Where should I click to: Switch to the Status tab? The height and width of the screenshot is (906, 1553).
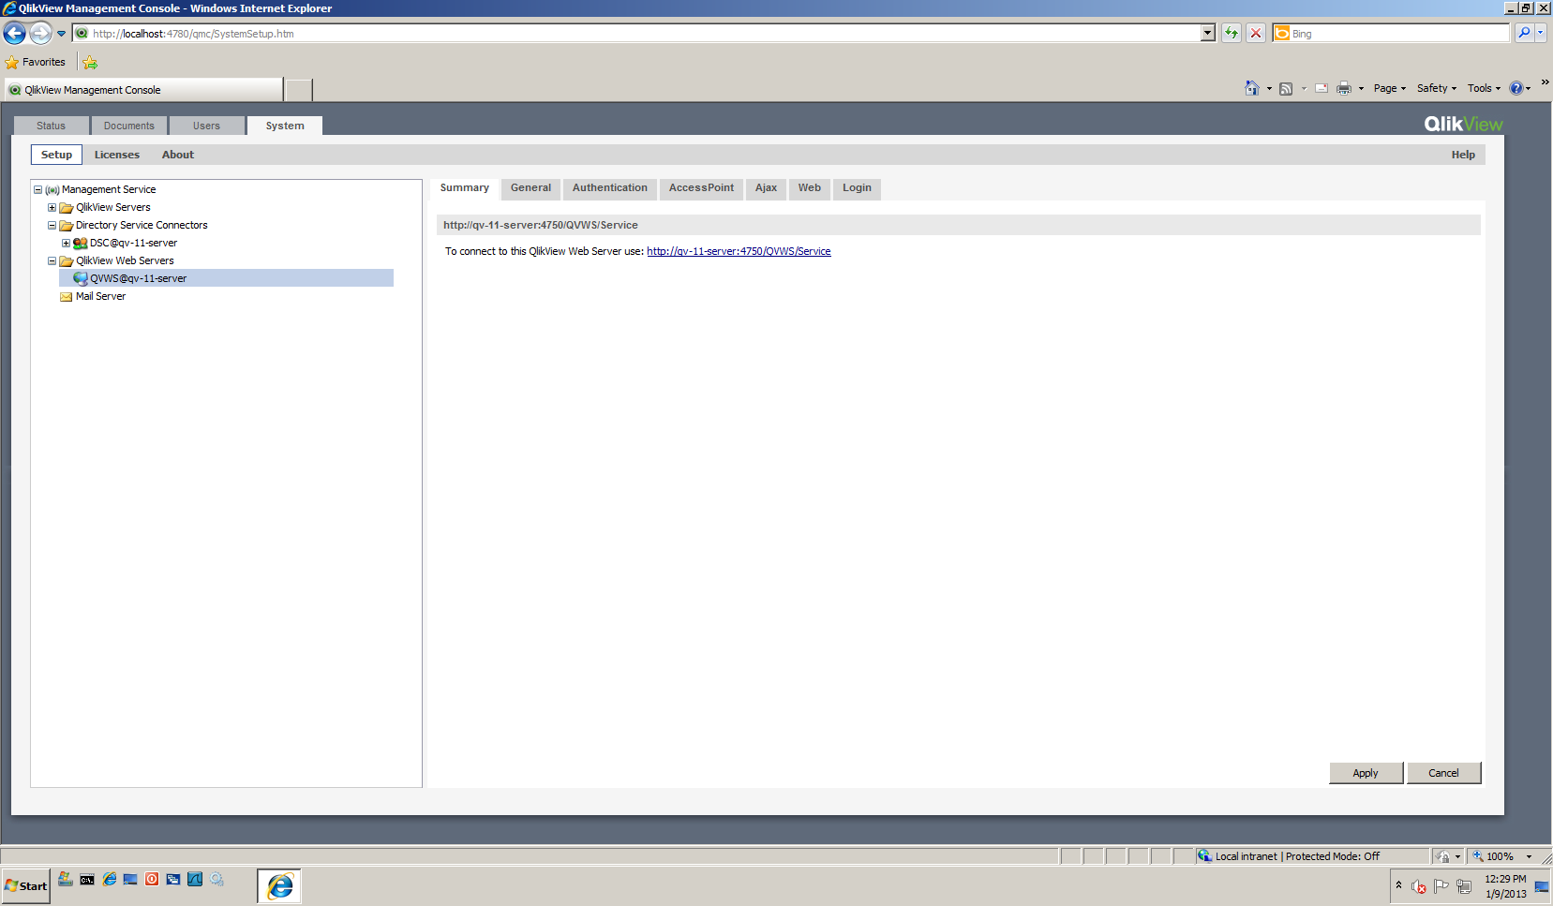[52, 126]
